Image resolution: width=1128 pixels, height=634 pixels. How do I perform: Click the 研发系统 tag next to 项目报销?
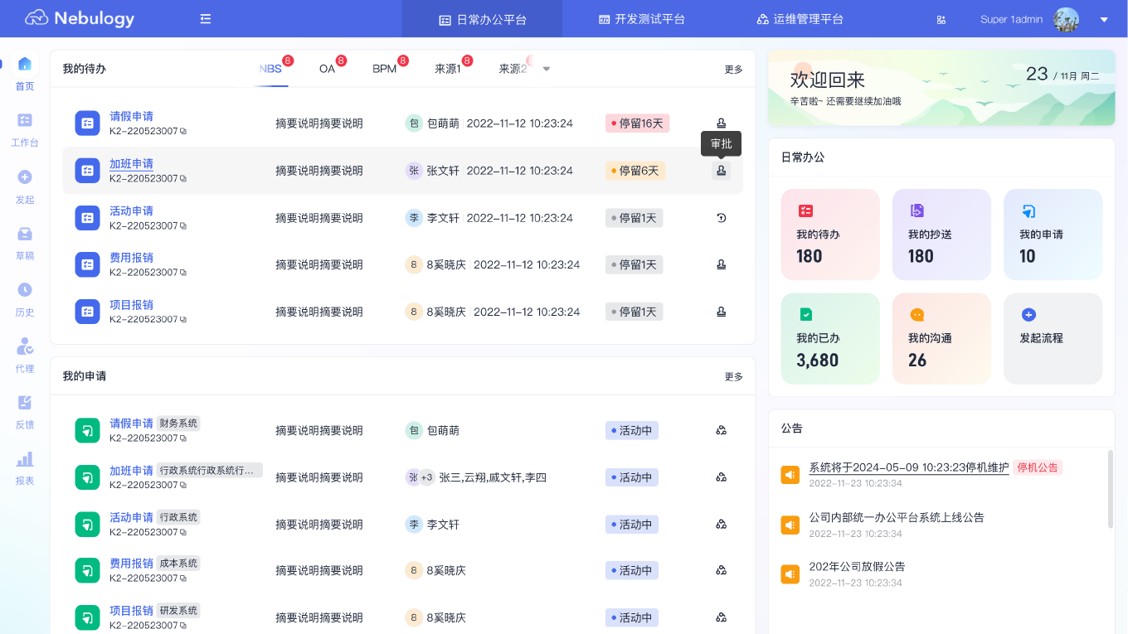tap(178, 611)
